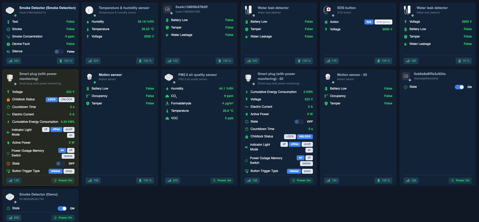Open the Motion sensor - 02 title
The width and height of the screenshot is (479, 222).
pyautogui.click(x=352, y=75)
